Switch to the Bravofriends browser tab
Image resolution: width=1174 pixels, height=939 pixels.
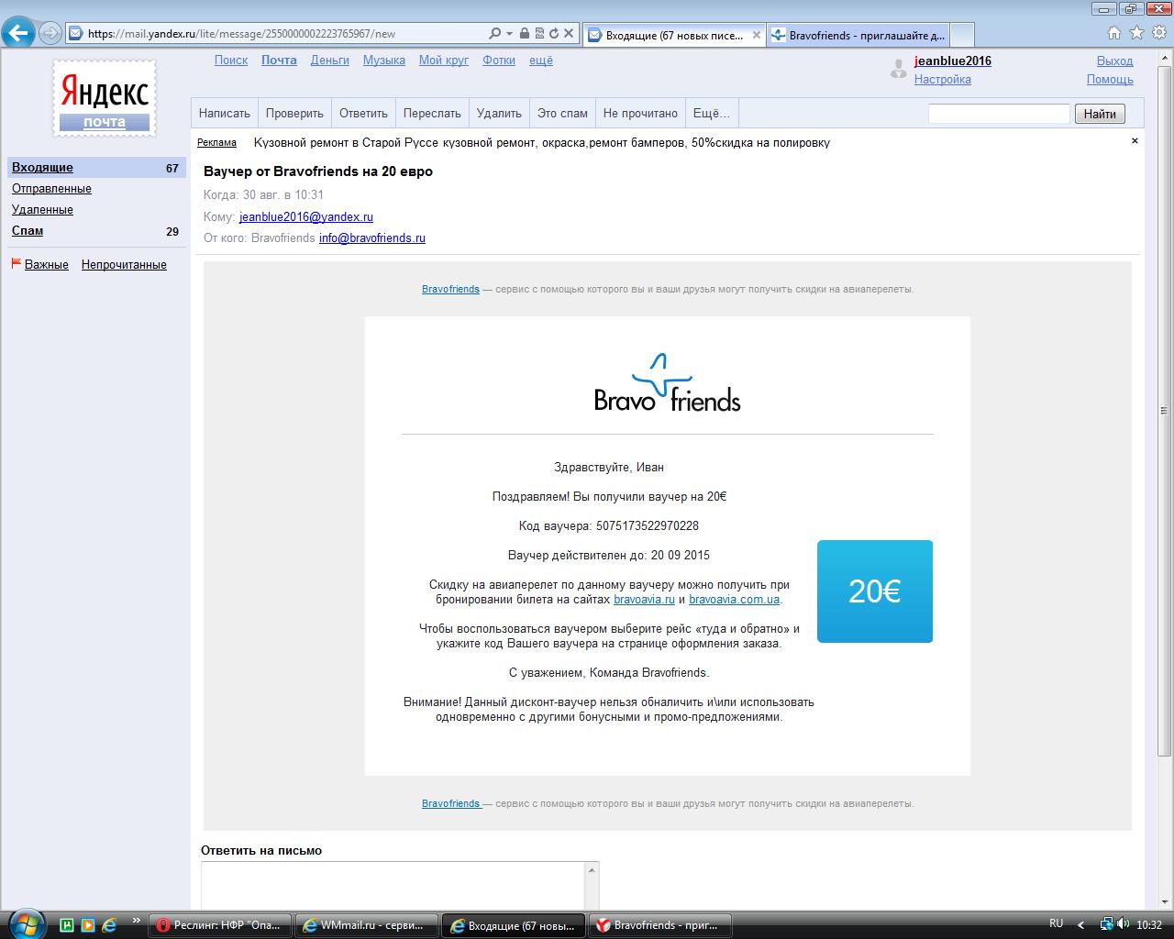pyautogui.click(x=858, y=36)
